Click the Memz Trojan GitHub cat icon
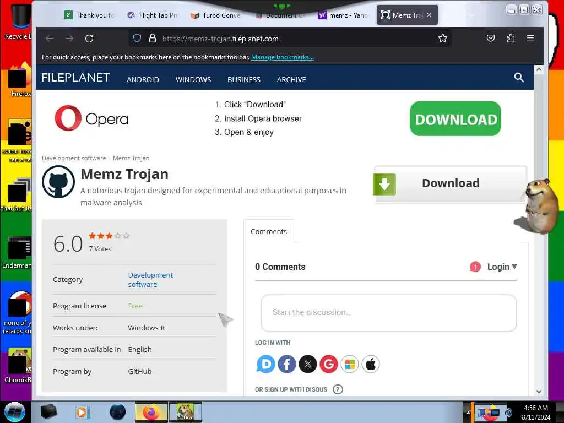The height and width of the screenshot is (423, 564). click(58, 182)
